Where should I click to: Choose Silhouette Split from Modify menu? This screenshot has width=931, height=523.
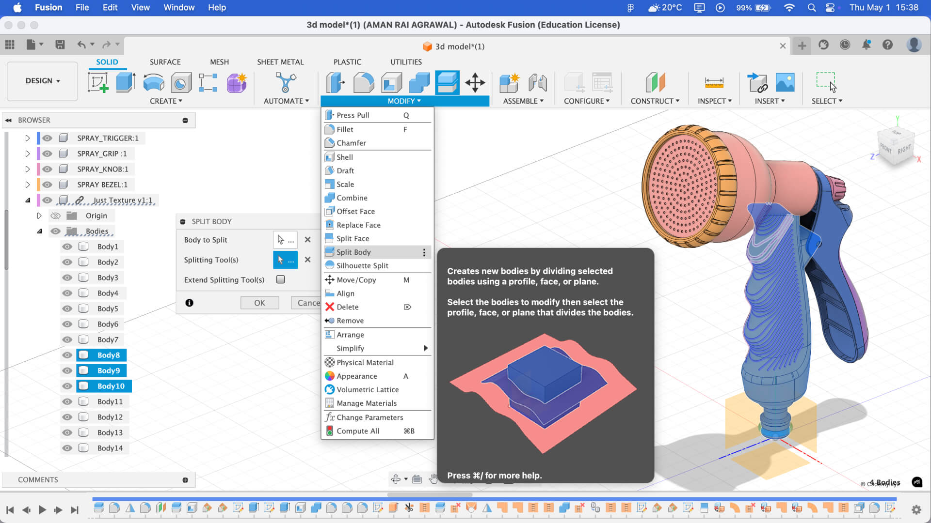click(377, 265)
